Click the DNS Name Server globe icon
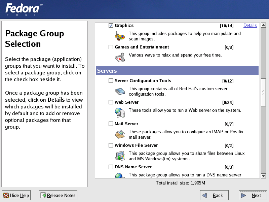 click(x=120, y=176)
